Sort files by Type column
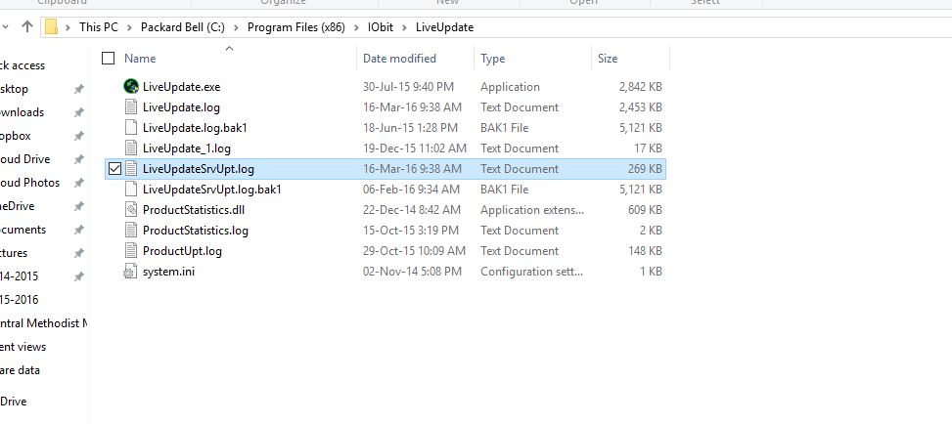The image size is (952, 424). tap(492, 59)
